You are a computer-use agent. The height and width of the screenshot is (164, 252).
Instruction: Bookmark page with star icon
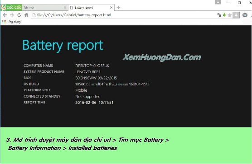tap(230, 15)
